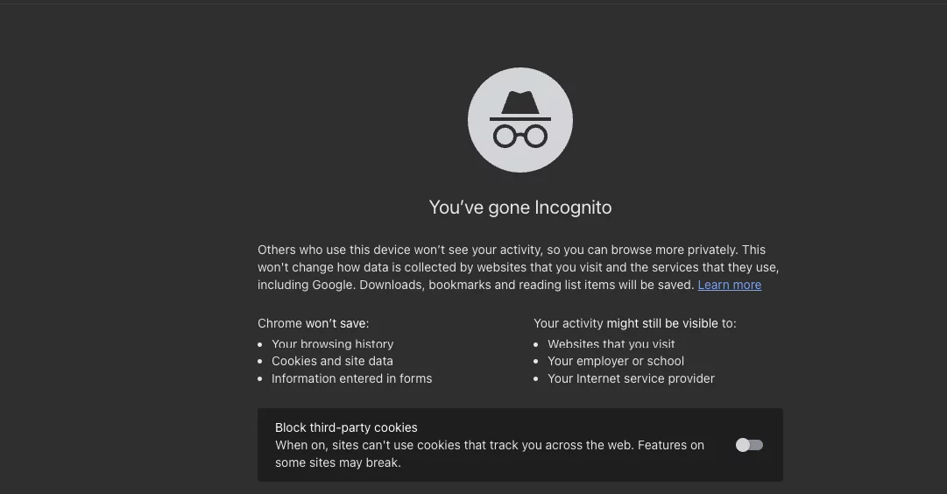Click "Your Internet service provider" list item

tap(631, 378)
